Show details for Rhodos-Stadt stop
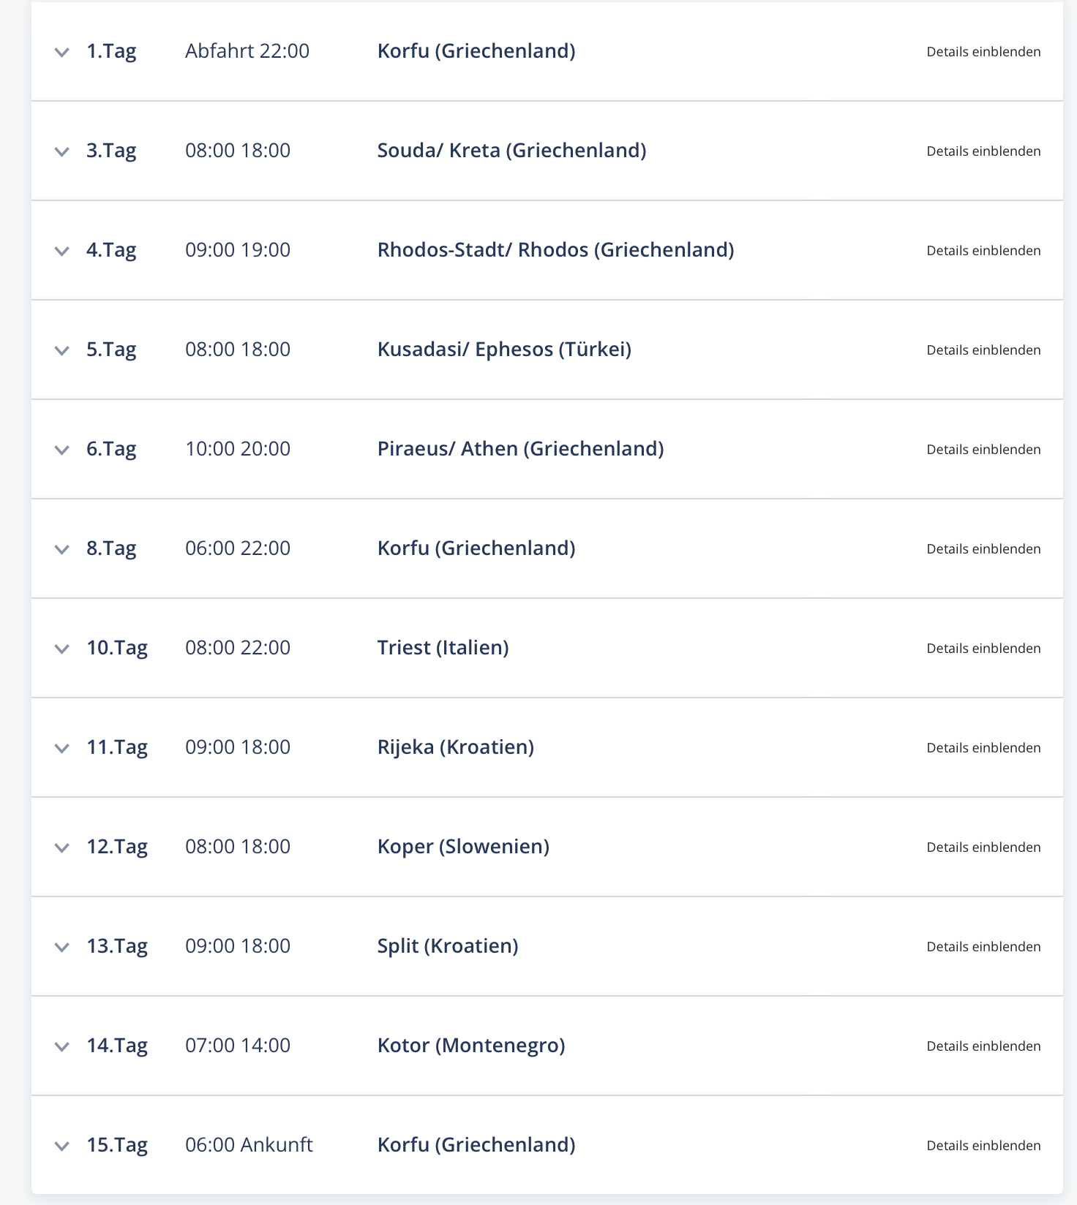The width and height of the screenshot is (1077, 1205). click(983, 251)
